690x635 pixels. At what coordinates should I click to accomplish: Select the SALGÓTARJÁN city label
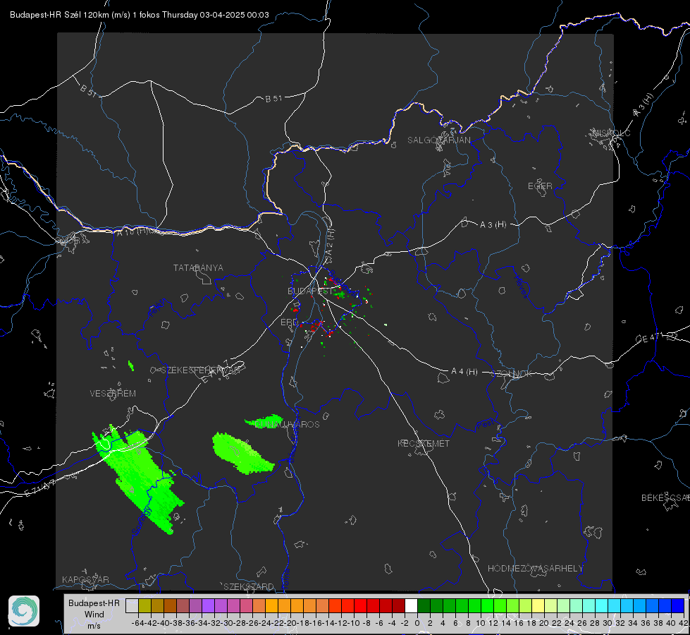tap(438, 140)
